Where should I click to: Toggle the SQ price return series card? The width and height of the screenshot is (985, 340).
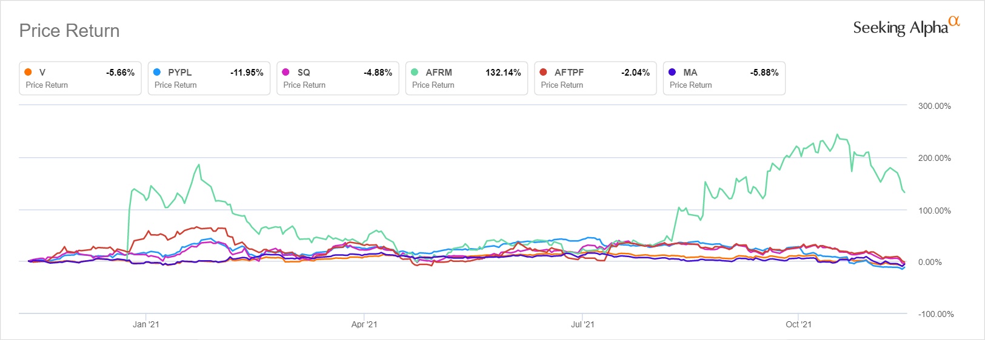coord(338,79)
